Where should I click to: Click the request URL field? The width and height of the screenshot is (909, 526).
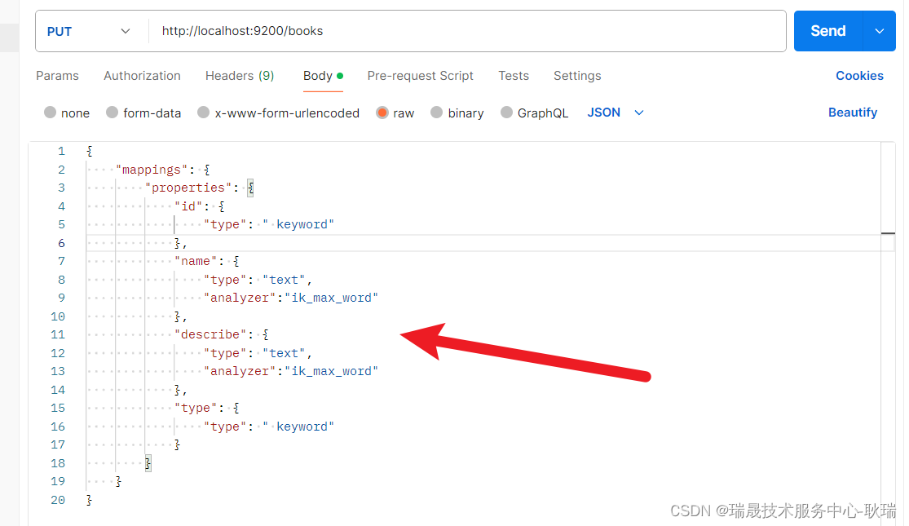(x=466, y=31)
